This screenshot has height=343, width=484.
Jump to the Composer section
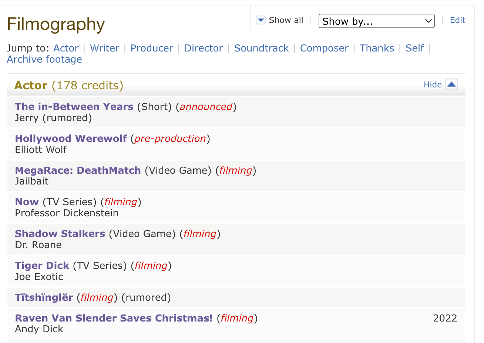(324, 48)
